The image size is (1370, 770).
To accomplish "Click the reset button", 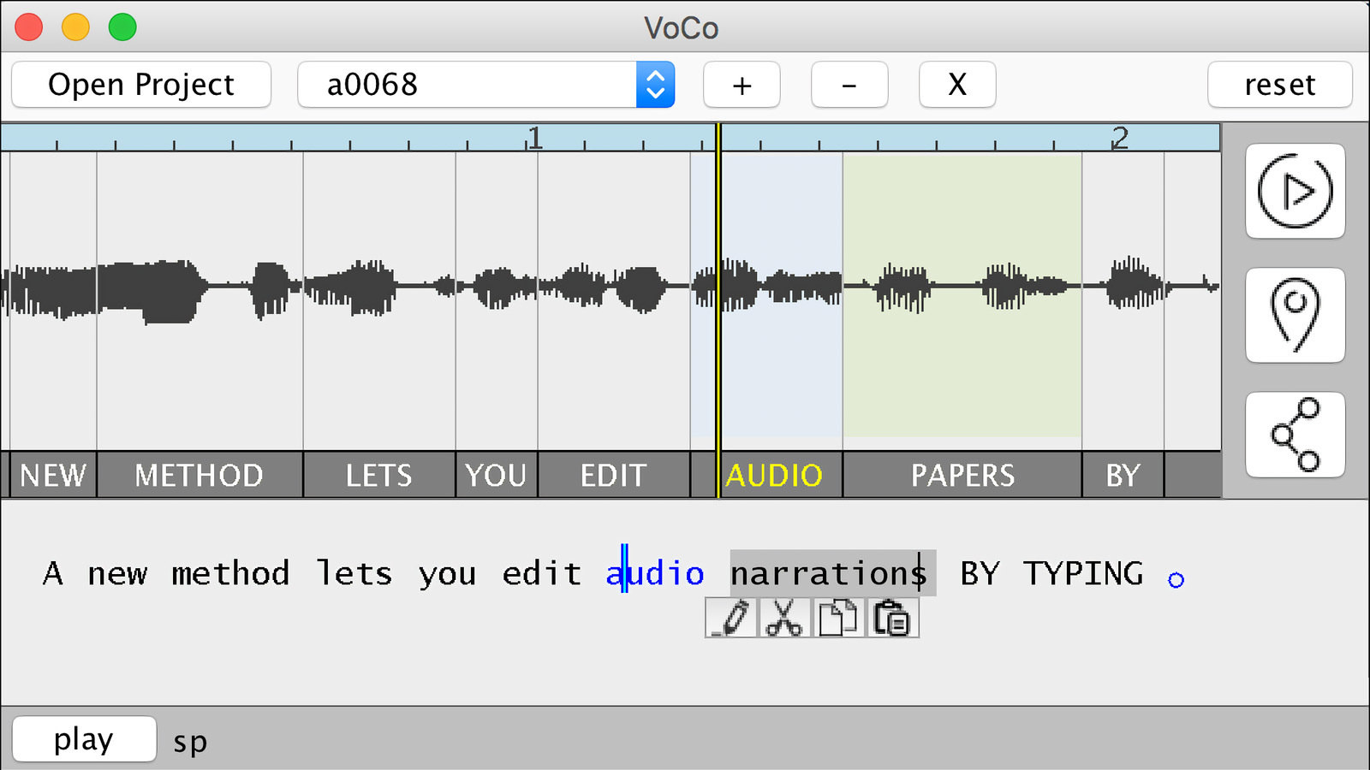I will click(x=1279, y=85).
